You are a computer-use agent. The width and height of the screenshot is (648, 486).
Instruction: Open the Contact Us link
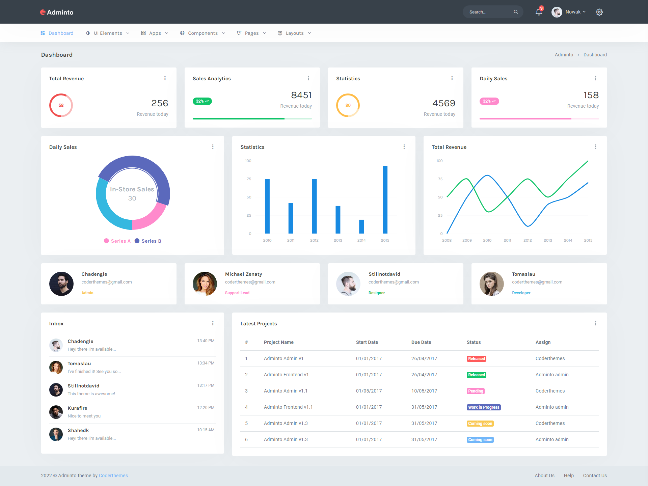[x=595, y=475]
